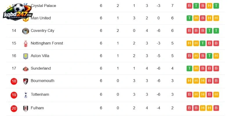
Task: Click the Coventry City club crest
Action: [x=26, y=31]
